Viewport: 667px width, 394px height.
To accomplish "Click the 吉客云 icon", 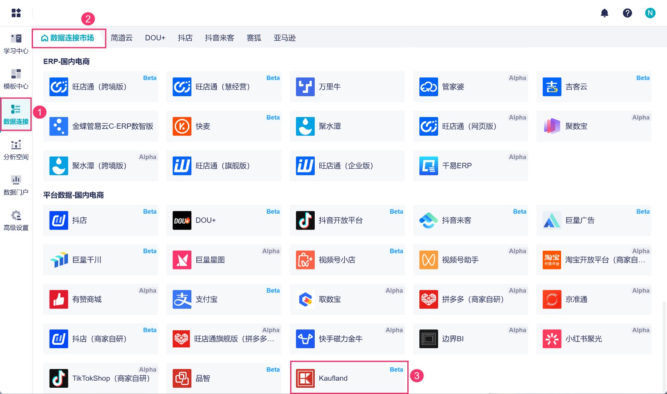I will [x=552, y=87].
